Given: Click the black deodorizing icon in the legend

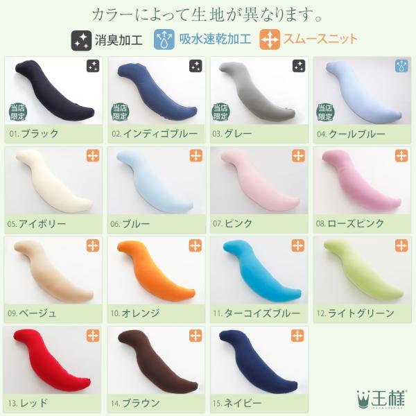Looking at the screenshot, I should pos(81,40).
